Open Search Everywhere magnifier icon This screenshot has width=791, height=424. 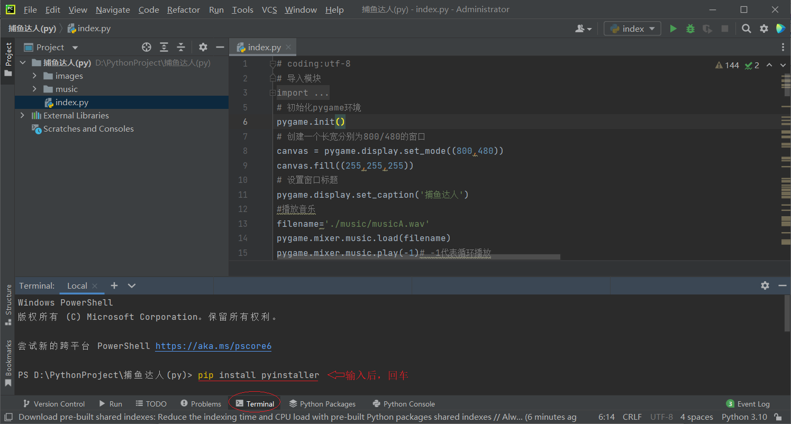tap(746, 29)
